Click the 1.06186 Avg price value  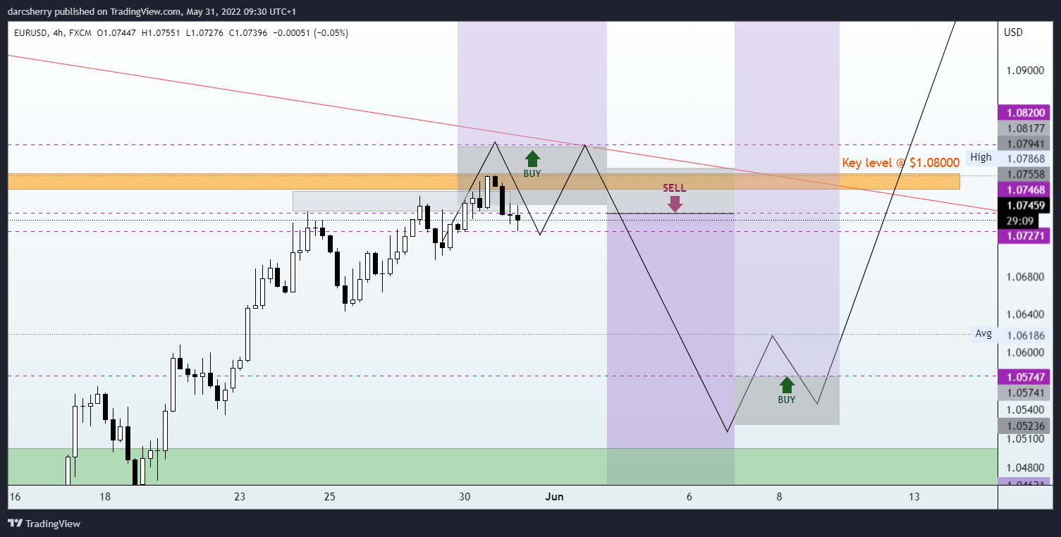pos(1024,335)
